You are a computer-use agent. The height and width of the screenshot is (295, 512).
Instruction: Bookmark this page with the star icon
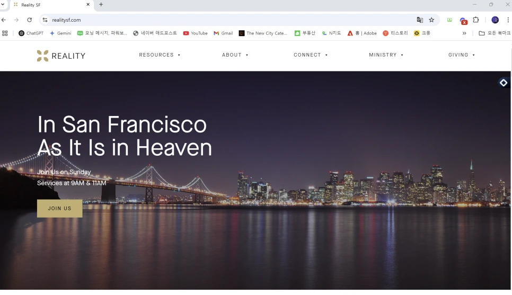point(431,20)
